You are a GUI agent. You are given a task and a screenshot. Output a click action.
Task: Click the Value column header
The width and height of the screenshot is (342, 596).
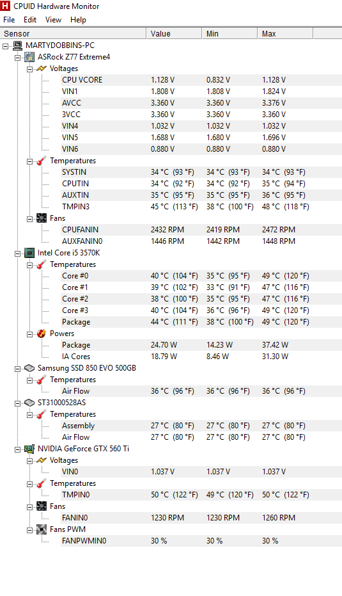coord(174,33)
